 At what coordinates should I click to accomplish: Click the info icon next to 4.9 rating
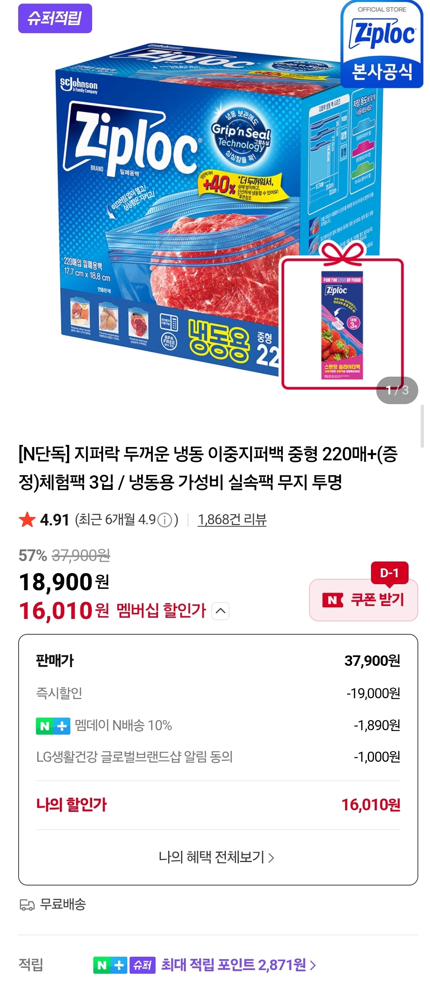pyautogui.click(x=164, y=520)
